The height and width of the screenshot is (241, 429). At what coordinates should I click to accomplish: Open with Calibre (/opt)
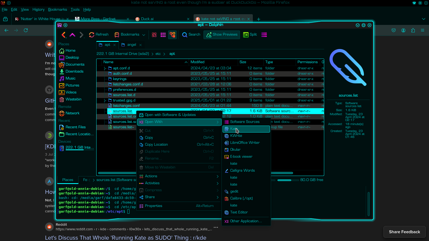pyautogui.click(x=246, y=198)
